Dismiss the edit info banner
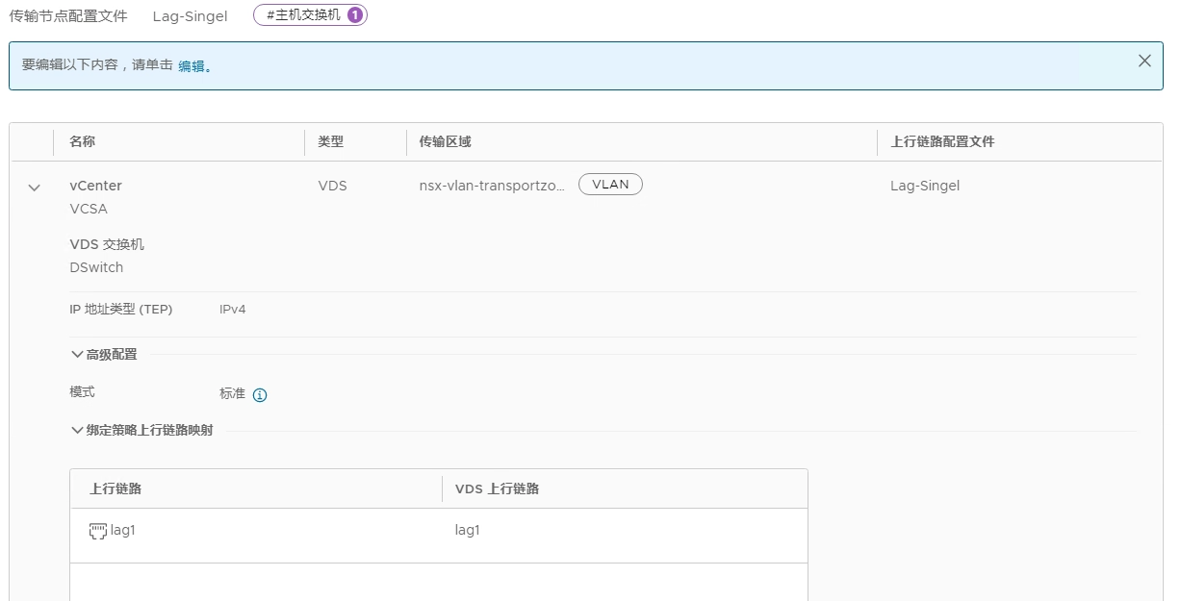Image resolution: width=1180 pixels, height=601 pixels. click(x=1143, y=62)
